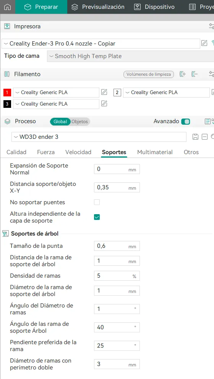Toggle the Avanzado switch
The height and width of the screenshot is (379, 214).
click(x=185, y=121)
